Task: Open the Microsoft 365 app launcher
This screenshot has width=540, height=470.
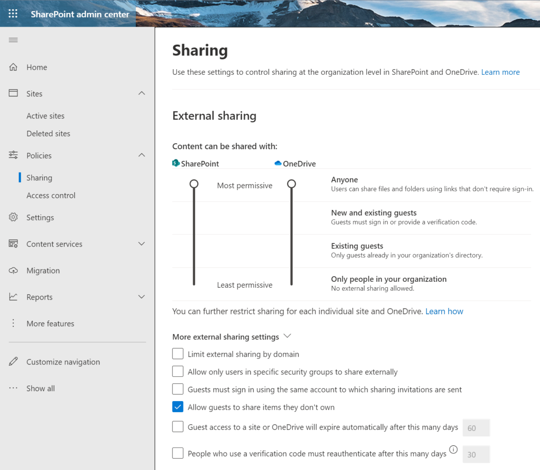Action: pyautogui.click(x=12, y=13)
